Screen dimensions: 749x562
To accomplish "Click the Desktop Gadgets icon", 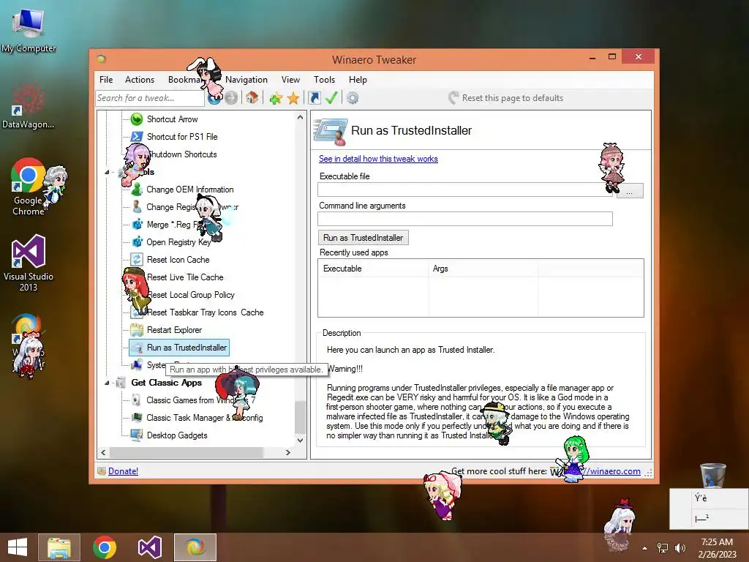I will (x=137, y=435).
